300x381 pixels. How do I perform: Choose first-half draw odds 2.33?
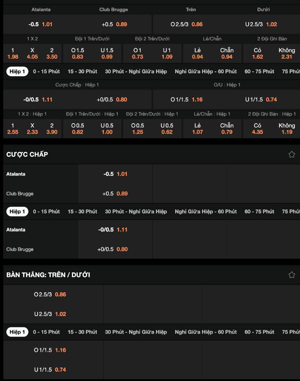coord(32,129)
